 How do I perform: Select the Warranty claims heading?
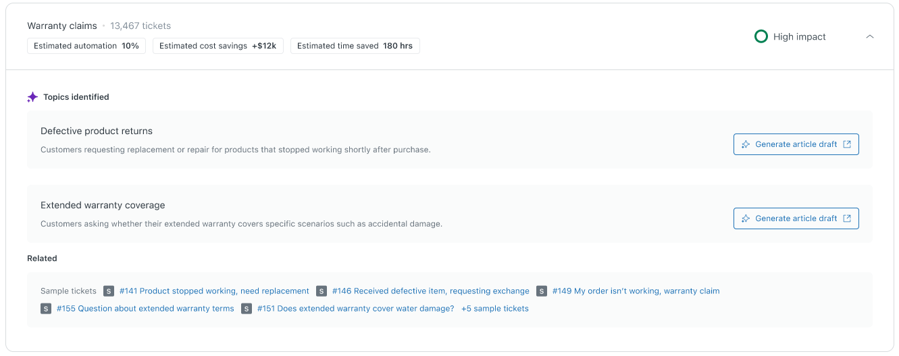pyautogui.click(x=62, y=26)
